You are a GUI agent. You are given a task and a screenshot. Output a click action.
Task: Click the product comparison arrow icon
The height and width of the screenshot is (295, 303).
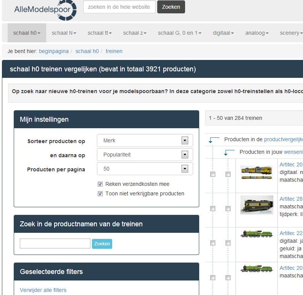[x=214, y=140]
